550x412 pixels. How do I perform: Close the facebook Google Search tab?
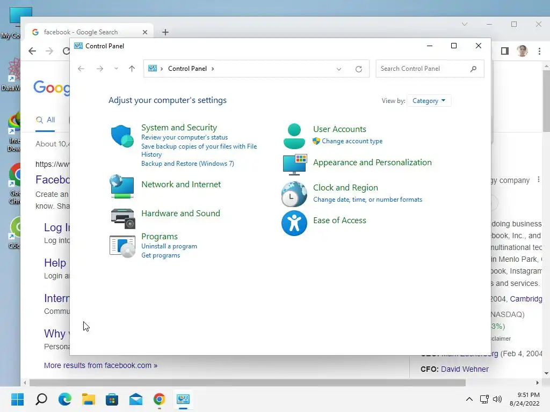(145, 32)
